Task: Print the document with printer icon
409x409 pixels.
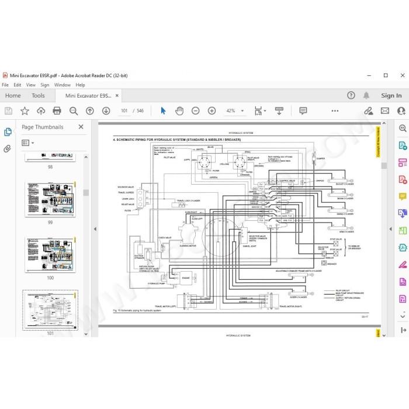Action: coord(57,111)
